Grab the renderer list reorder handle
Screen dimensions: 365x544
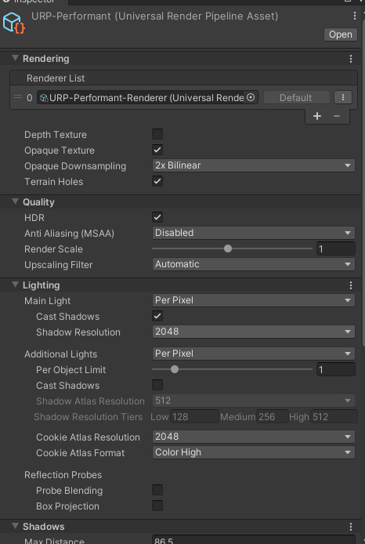click(x=18, y=97)
